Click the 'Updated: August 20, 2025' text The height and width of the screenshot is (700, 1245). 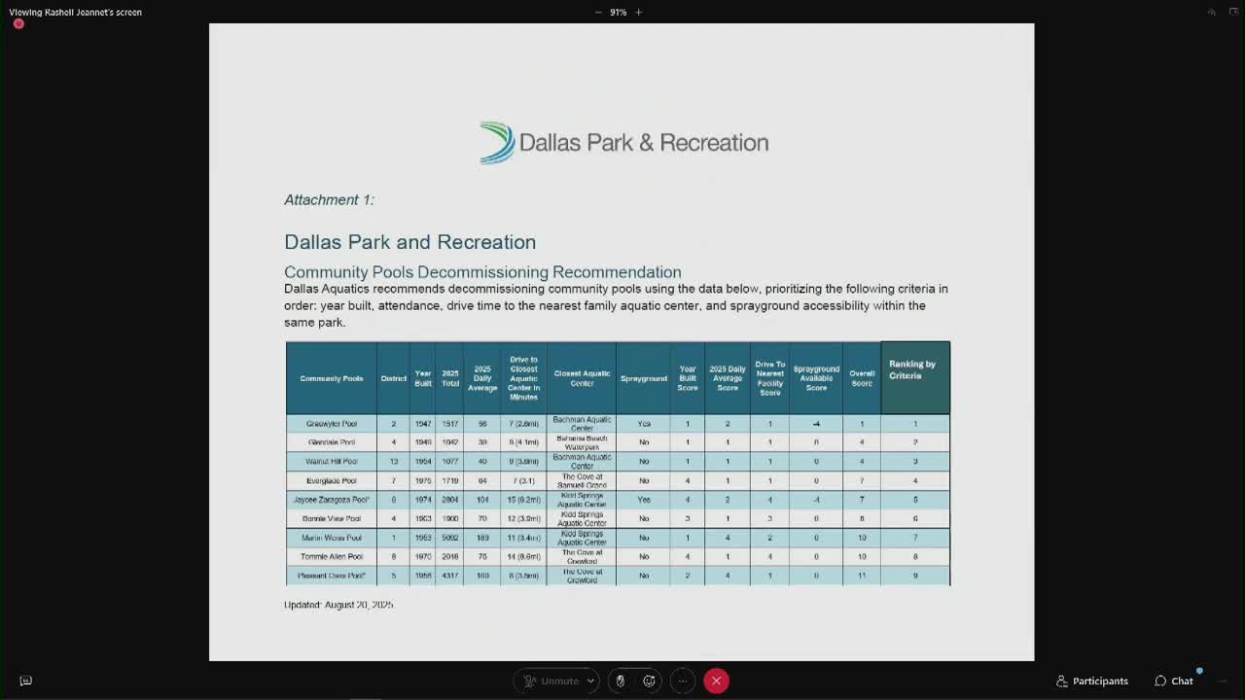tap(338, 605)
